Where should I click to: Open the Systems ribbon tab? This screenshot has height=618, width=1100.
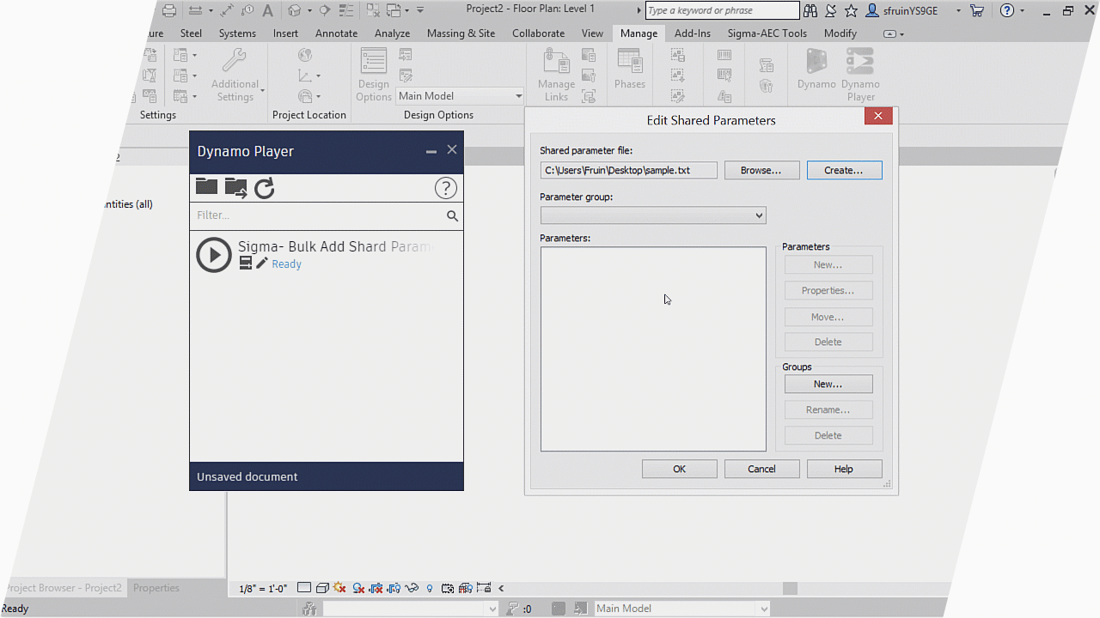point(237,33)
